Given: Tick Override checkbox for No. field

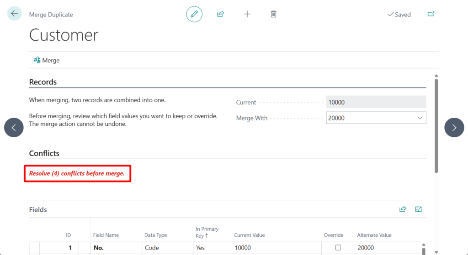Looking at the screenshot, I should 338,248.
